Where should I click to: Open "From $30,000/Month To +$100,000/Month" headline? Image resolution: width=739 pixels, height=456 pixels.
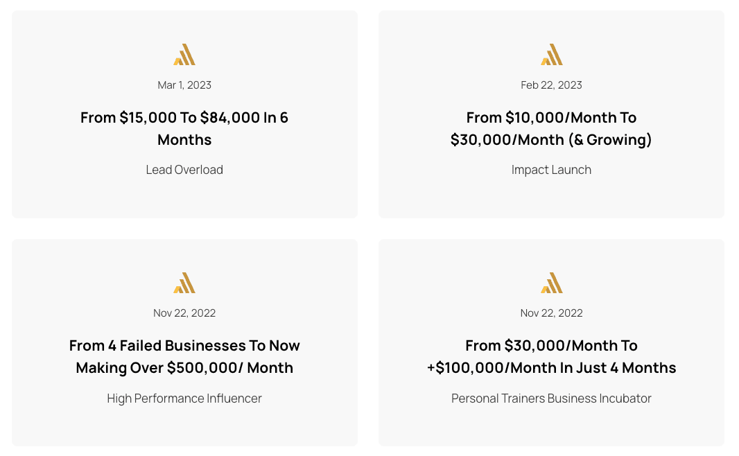pos(551,356)
